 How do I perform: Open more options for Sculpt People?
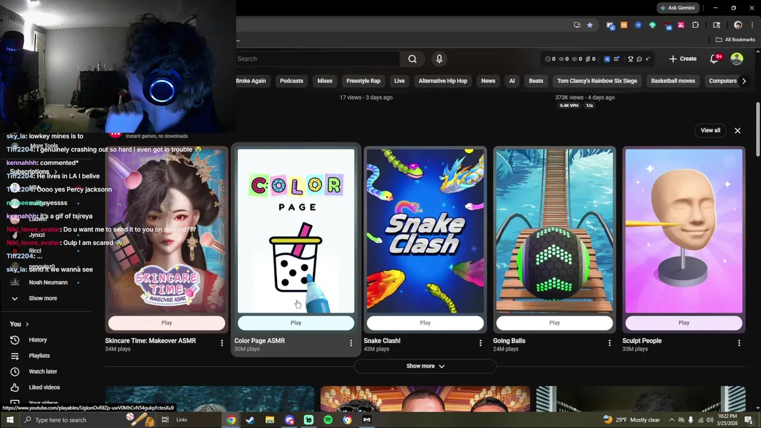point(739,343)
